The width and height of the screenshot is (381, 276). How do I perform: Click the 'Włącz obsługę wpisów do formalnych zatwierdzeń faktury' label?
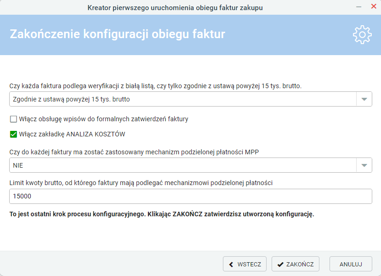click(x=103, y=119)
